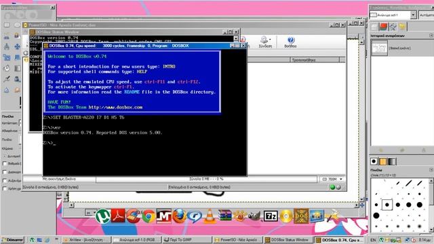Launch CCleaner from the dock

134,216
